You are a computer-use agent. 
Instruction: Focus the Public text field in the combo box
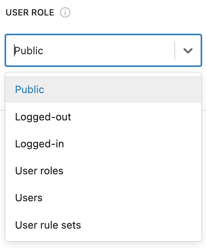point(94,51)
